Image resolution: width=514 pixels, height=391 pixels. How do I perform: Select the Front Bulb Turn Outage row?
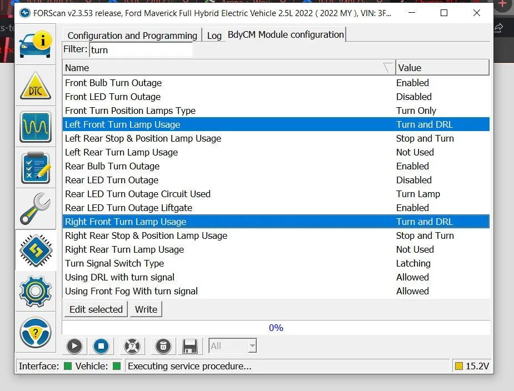click(x=276, y=83)
